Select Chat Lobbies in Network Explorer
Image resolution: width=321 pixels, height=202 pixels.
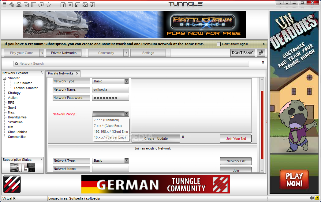pos(17,132)
